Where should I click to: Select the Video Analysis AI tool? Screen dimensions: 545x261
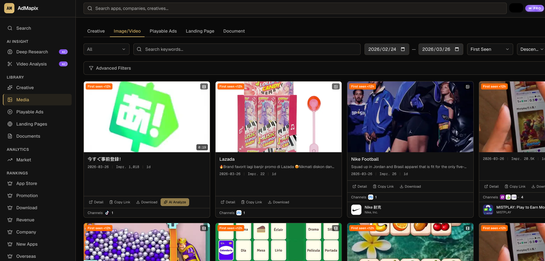click(31, 64)
